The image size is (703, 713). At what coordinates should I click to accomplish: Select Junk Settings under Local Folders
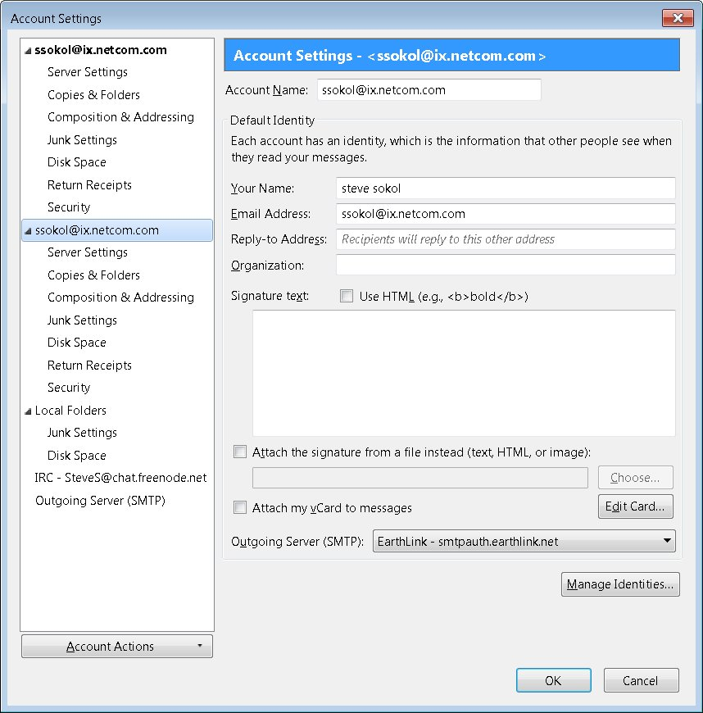pos(82,433)
